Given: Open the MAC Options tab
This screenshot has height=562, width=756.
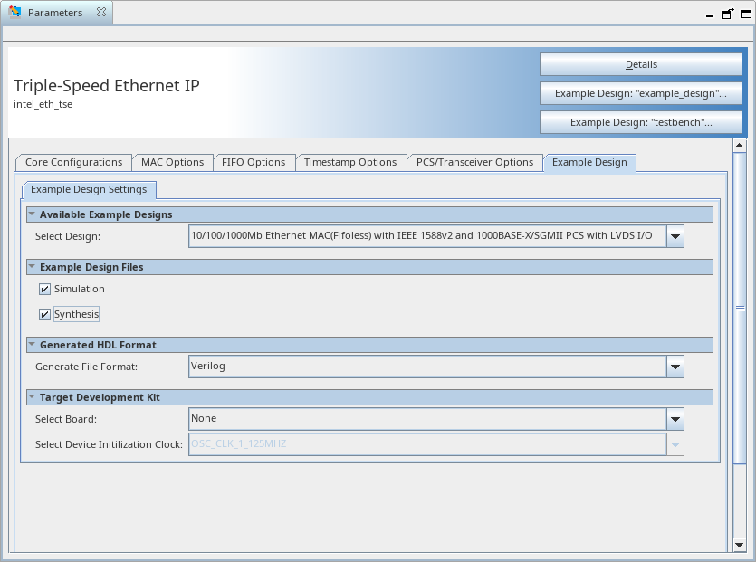Looking at the screenshot, I should (x=172, y=162).
